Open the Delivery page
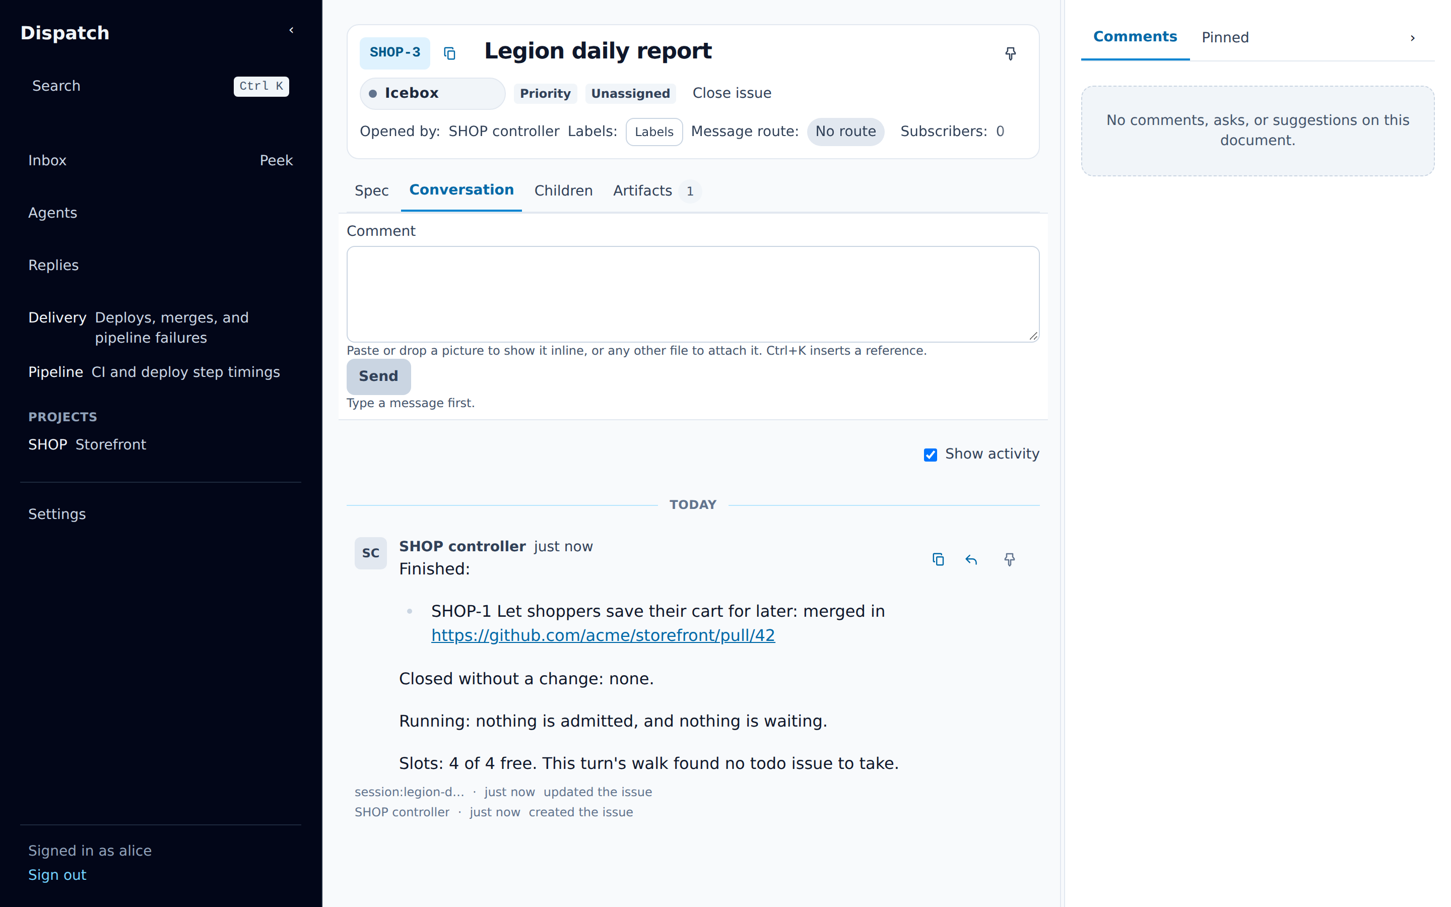The height and width of the screenshot is (907, 1451). [x=160, y=328]
